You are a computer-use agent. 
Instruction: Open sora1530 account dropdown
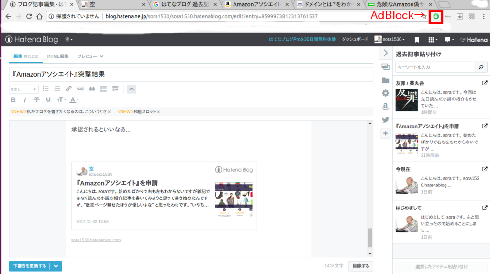(x=390, y=39)
